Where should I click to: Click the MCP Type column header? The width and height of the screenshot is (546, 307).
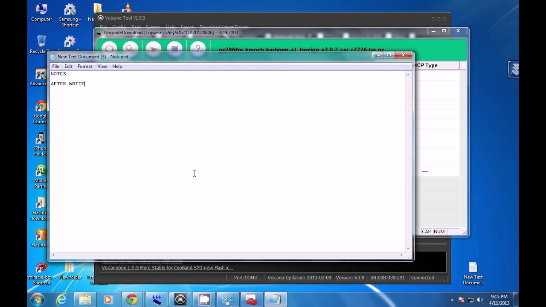(437, 65)
